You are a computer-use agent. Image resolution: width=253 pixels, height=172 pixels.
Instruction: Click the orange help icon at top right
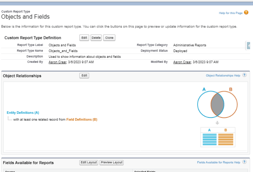[x=246, y=13]
